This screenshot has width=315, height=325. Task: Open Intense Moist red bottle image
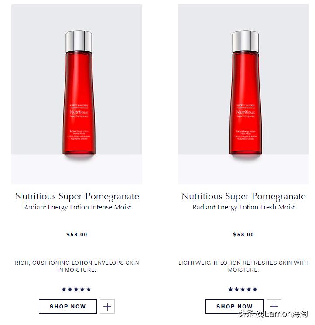click(x=79, y=92)
